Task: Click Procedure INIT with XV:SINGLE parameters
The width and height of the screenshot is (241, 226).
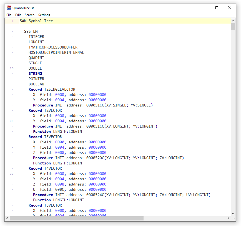Action: [x=93, y=105]
